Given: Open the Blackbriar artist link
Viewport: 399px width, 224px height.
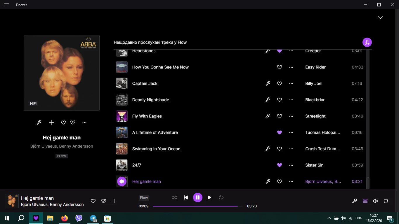Looking at the screenshot, I should pyautogui.click(x=315, y=100).
